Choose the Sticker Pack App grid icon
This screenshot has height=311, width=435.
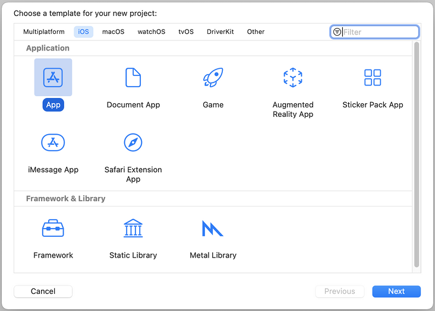point(373,77)
